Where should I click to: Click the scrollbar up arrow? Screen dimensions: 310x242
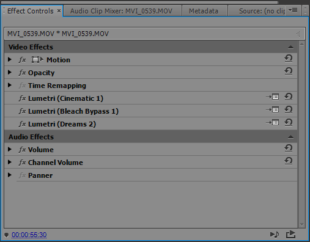302,44
